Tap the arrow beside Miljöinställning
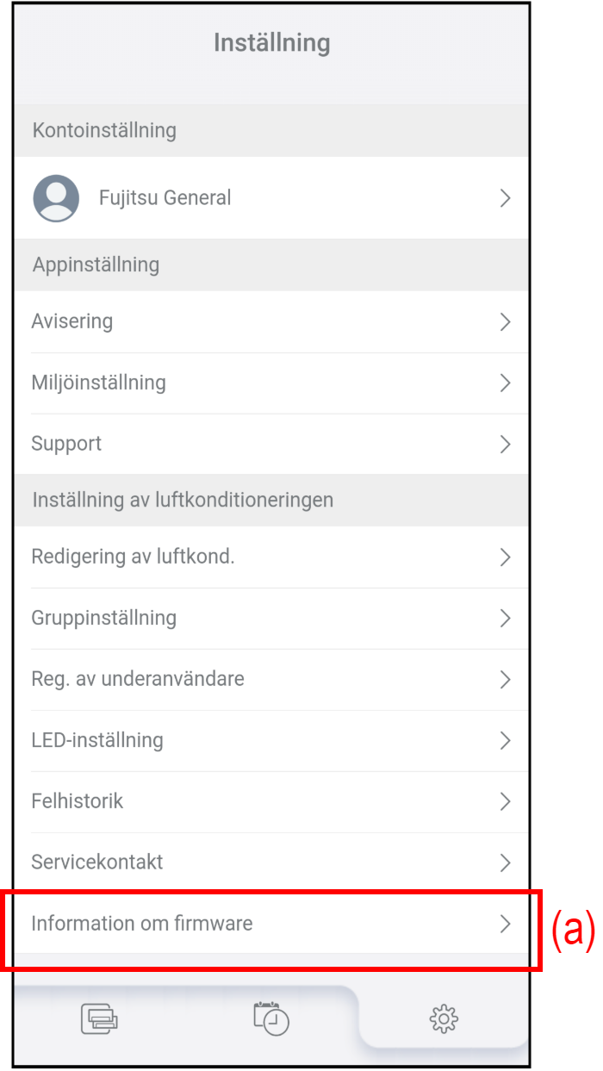This screenshot has height=1071, width=603. click(506, 383)
